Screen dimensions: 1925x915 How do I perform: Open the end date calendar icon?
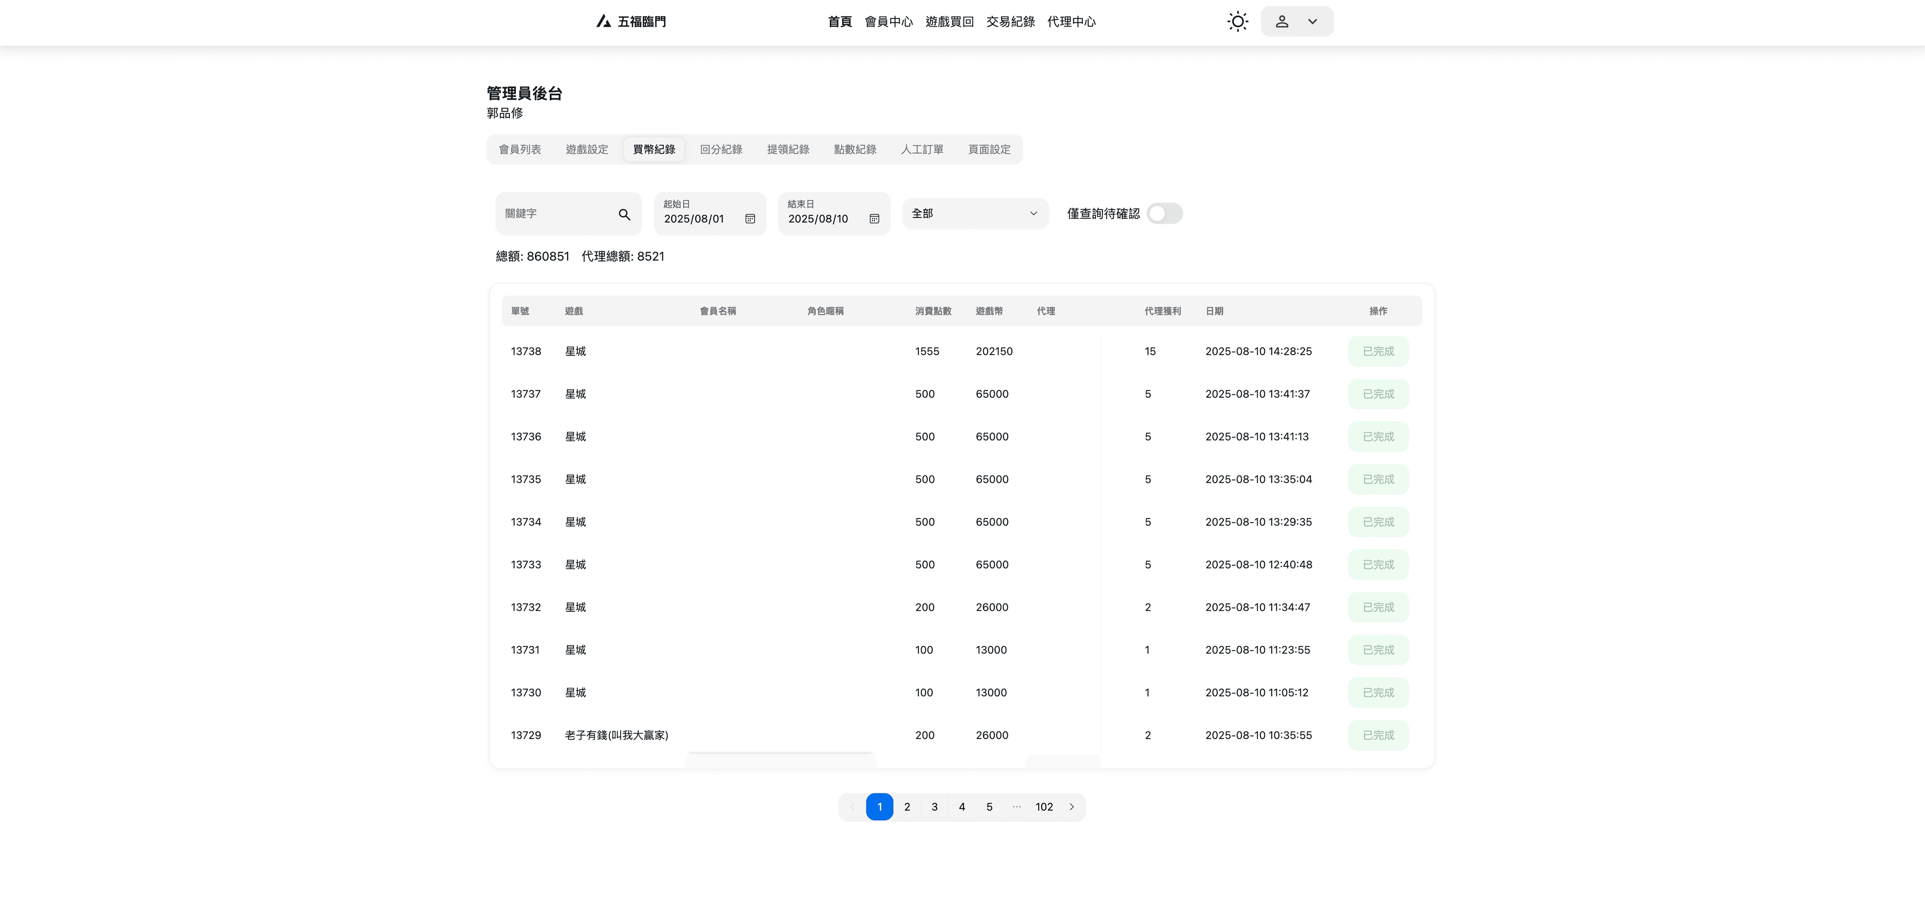[x=874, y=219]
